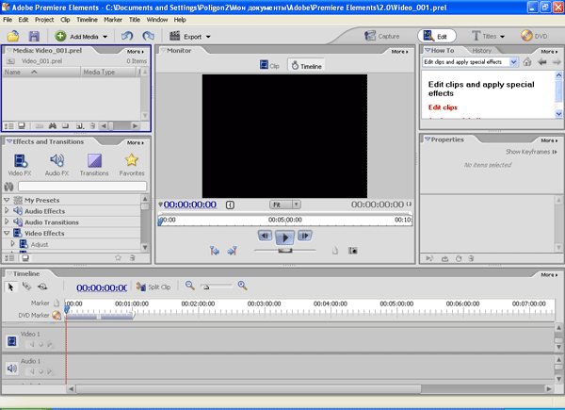565x410 pixels.
Task: Mute the Audio 1 speaker icon
Action: (12, 369)
